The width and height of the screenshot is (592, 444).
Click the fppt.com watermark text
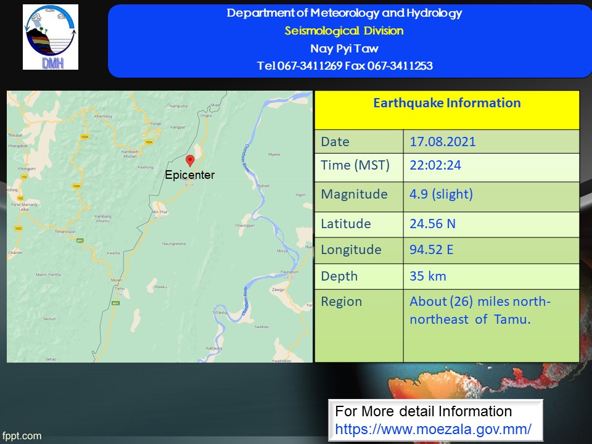[22, 436]
